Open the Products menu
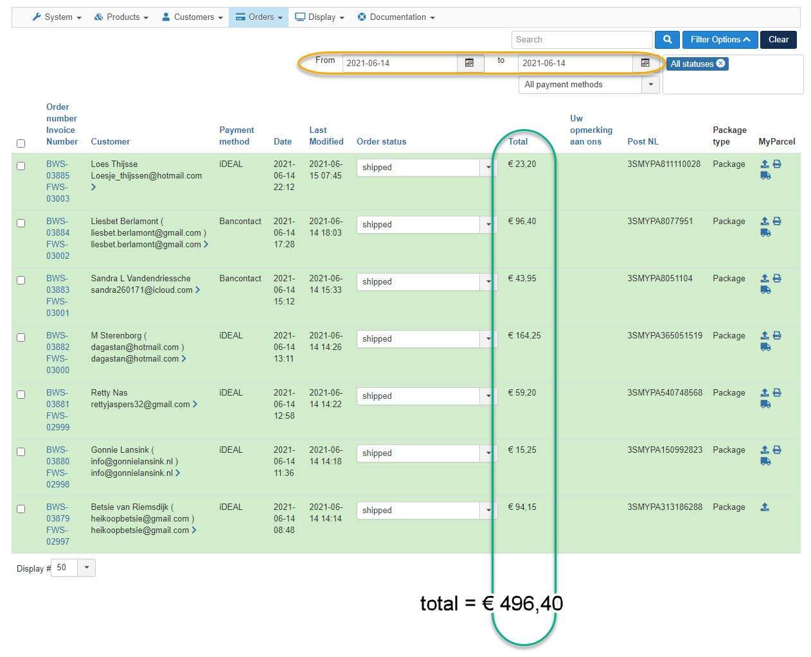This screenshot has height=657, width=811. pos(121,17)
